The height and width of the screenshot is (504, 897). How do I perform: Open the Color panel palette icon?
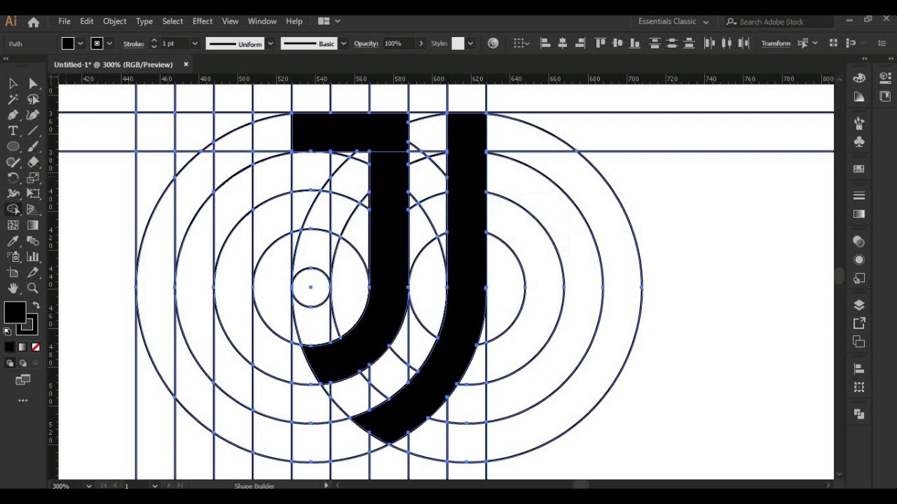(x=859, y=78)
